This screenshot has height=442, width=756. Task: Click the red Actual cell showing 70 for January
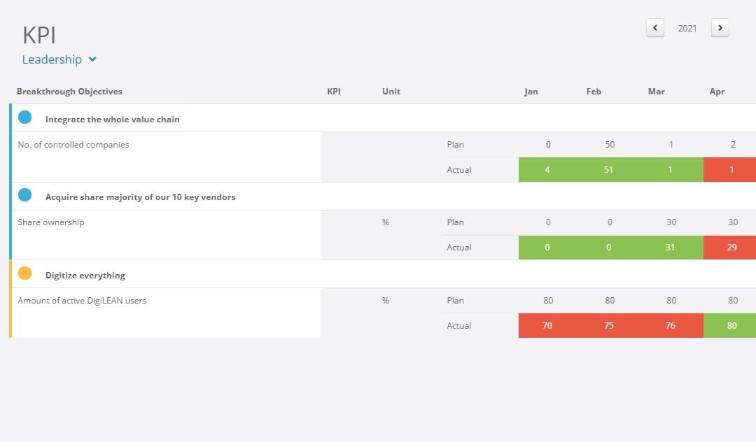point(547,325)
